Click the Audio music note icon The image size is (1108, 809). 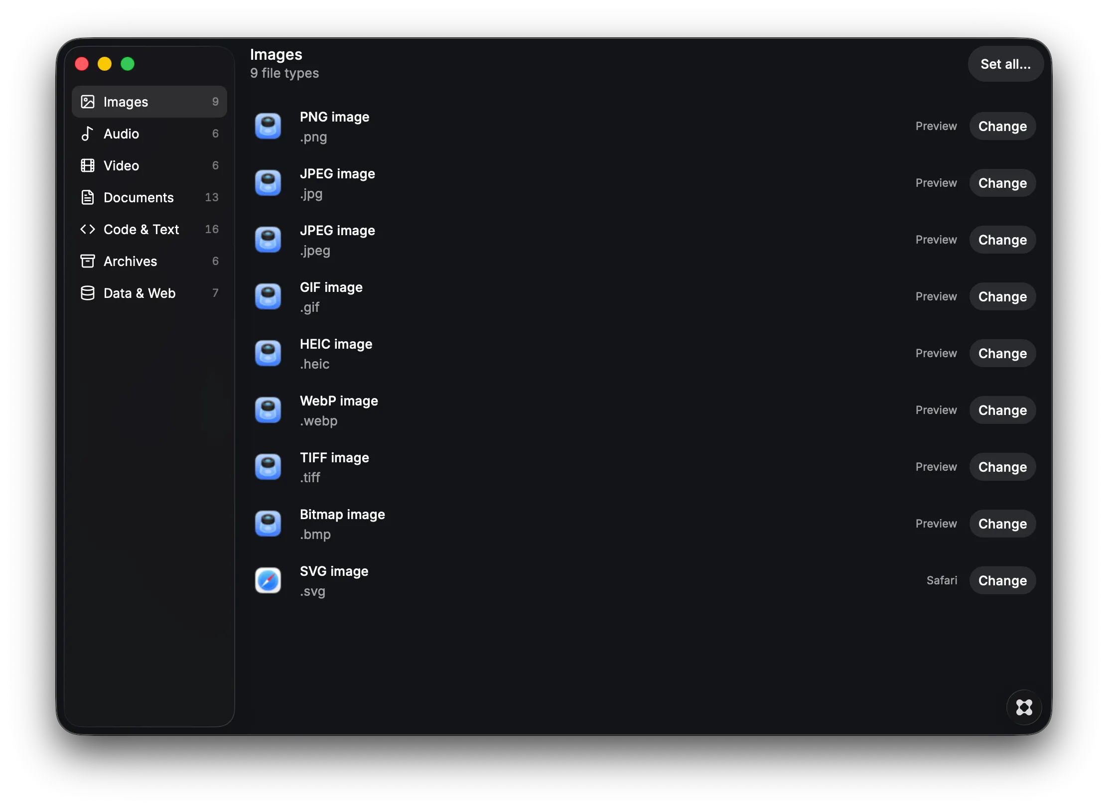(x=88, y=134)
